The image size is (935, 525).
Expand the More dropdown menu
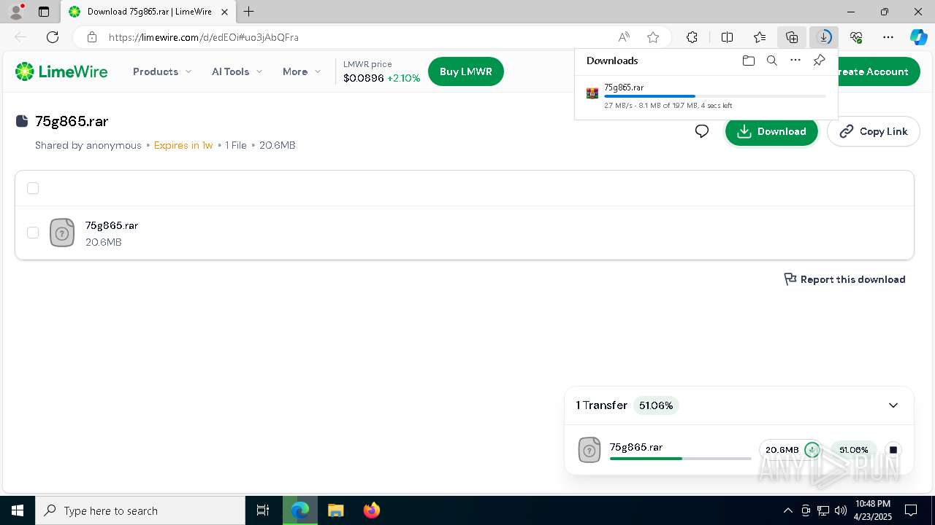tap(302, 71)
